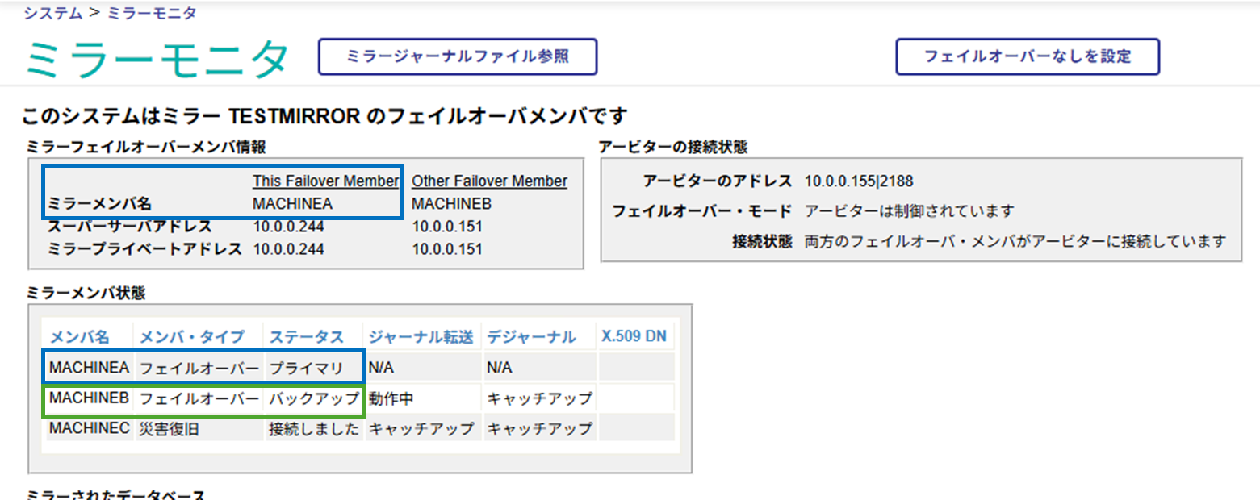Click the 災害復旧 member type cell
This screenshot has height=500, width=1260.
[169, 429]
